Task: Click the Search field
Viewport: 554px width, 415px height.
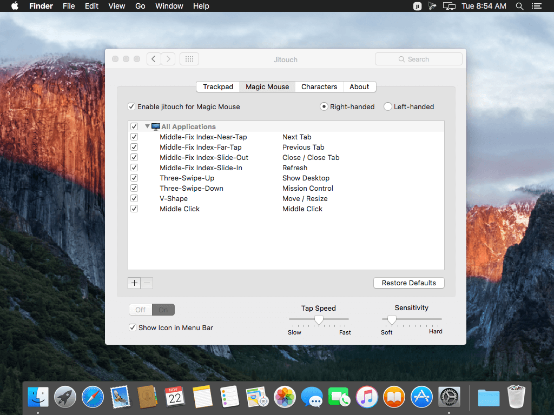Action: click(419, 59)
